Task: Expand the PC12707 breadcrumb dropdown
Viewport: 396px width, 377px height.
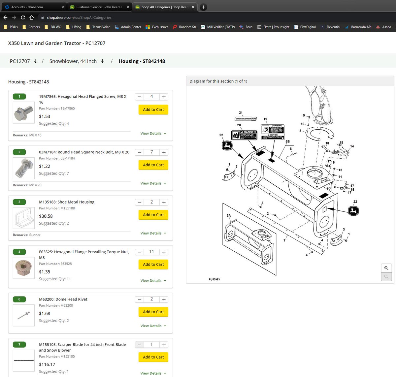Action: (x=36, y=61)
